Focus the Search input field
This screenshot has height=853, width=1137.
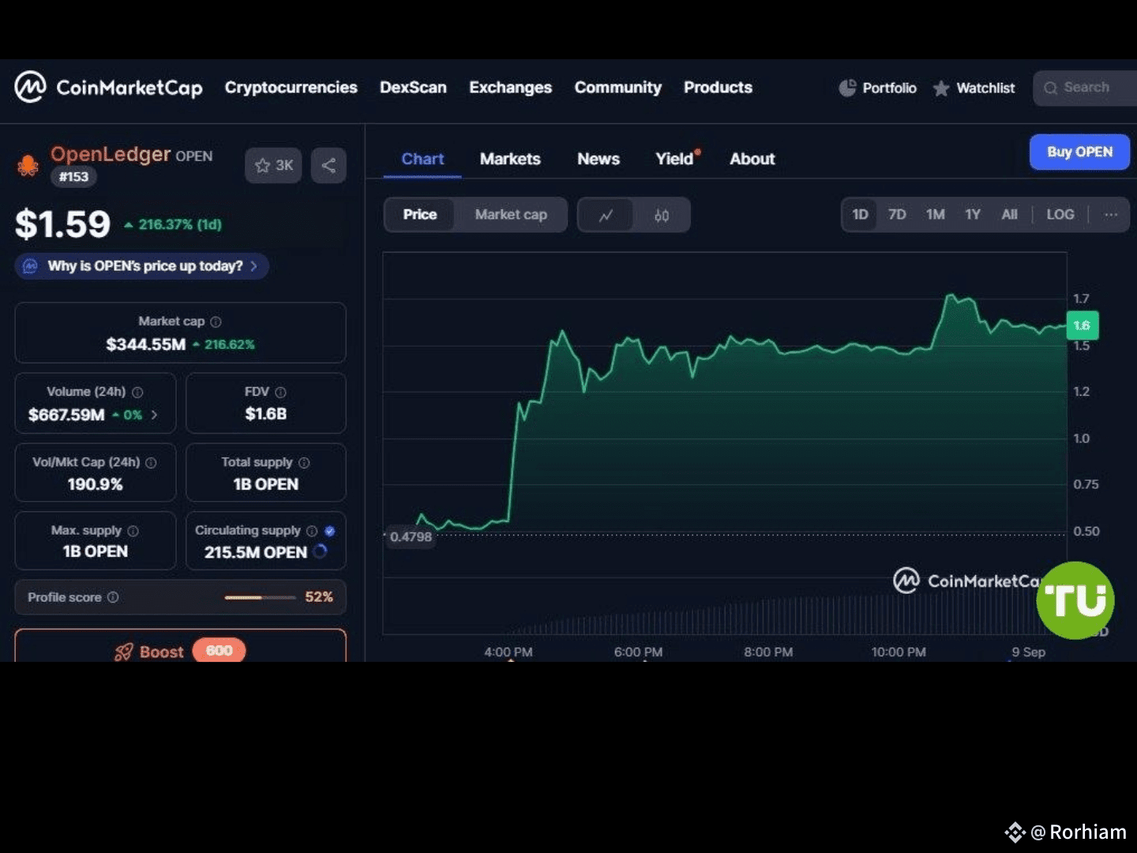coord(1086,88)
